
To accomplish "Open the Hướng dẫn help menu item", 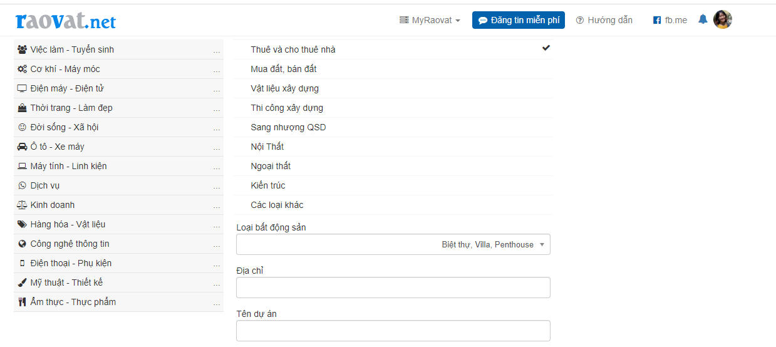I will click(604, 20).
